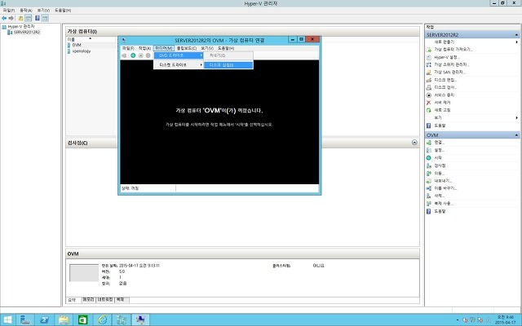Screen dimensions: 522x326
Task: Click green Start button in VM connection toolbar
Action: pos(133,55)
